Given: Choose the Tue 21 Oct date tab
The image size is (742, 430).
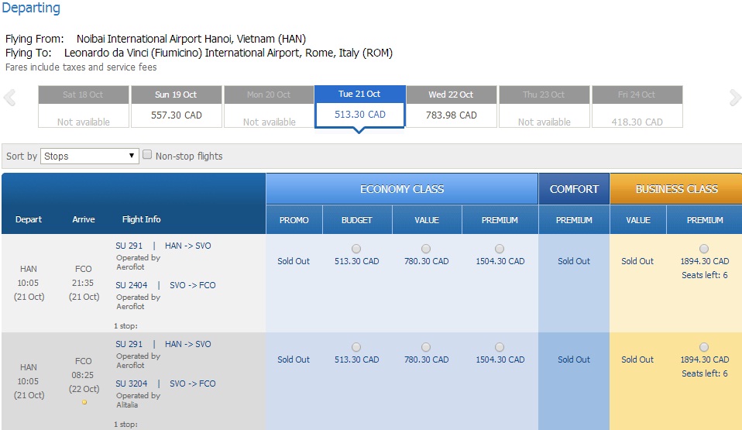Looking at the screenshot, I should [359, 107].
